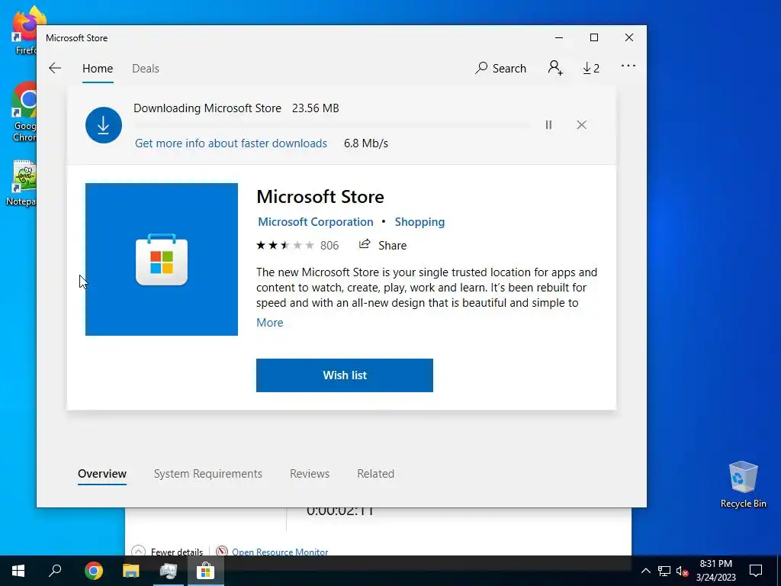Click the network status tray icon
The image size is (781, 586).
pos(664,571)
